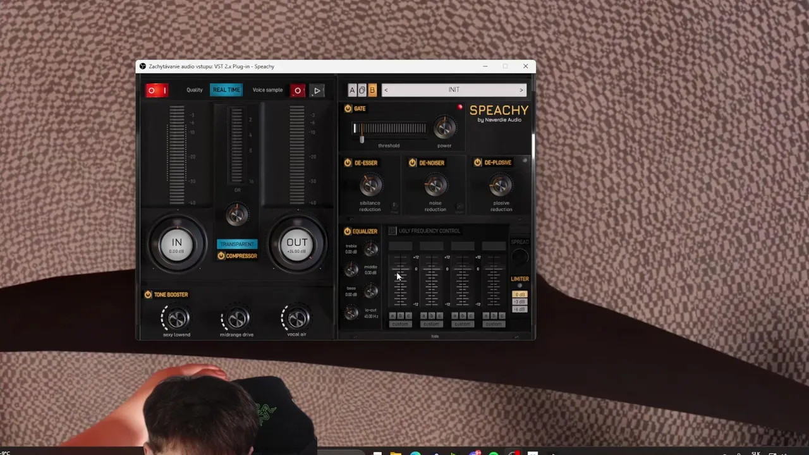This screenshot has height=455, width=809.
Task: Click the plosive reduction knob
Action: (x=501, y=185)
